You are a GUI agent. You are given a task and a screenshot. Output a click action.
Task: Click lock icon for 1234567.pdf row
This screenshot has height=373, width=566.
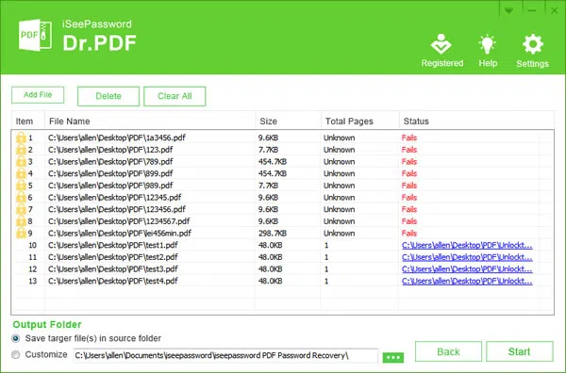click(21, 221)
